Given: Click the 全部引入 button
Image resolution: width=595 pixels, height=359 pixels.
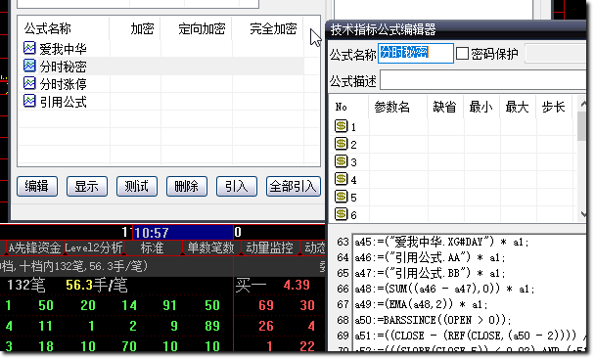Looking at the screenshot, I should [x=293, y=186].
